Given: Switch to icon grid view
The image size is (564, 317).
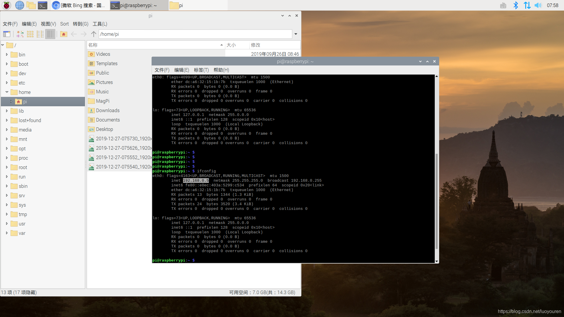Looking at the screenshot, I should point(30,34).
